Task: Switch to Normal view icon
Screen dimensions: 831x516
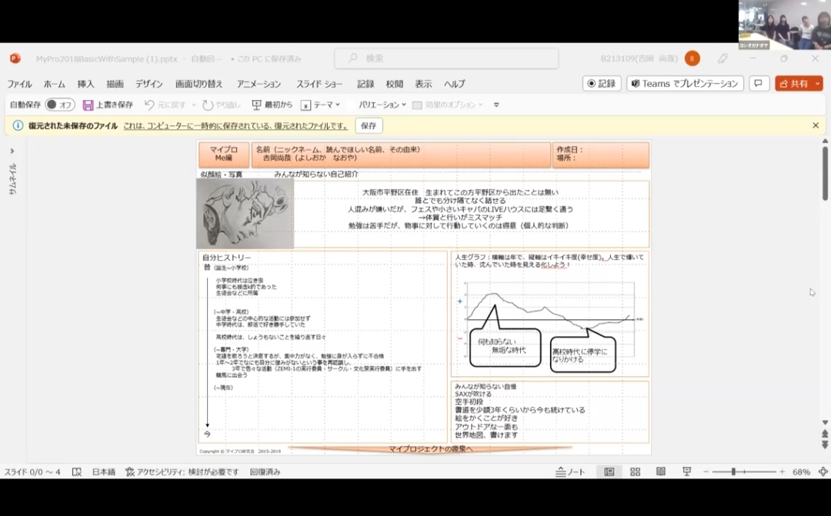Action: tap(609, 471)
